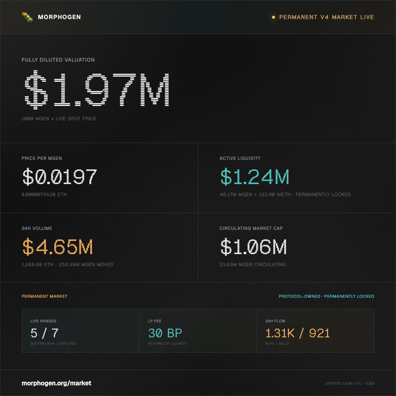The width and height of the screenshot is (396, 396).
Task: Click the 'CIRCULATING MARKET CAP' label
Action: [251, 228]
